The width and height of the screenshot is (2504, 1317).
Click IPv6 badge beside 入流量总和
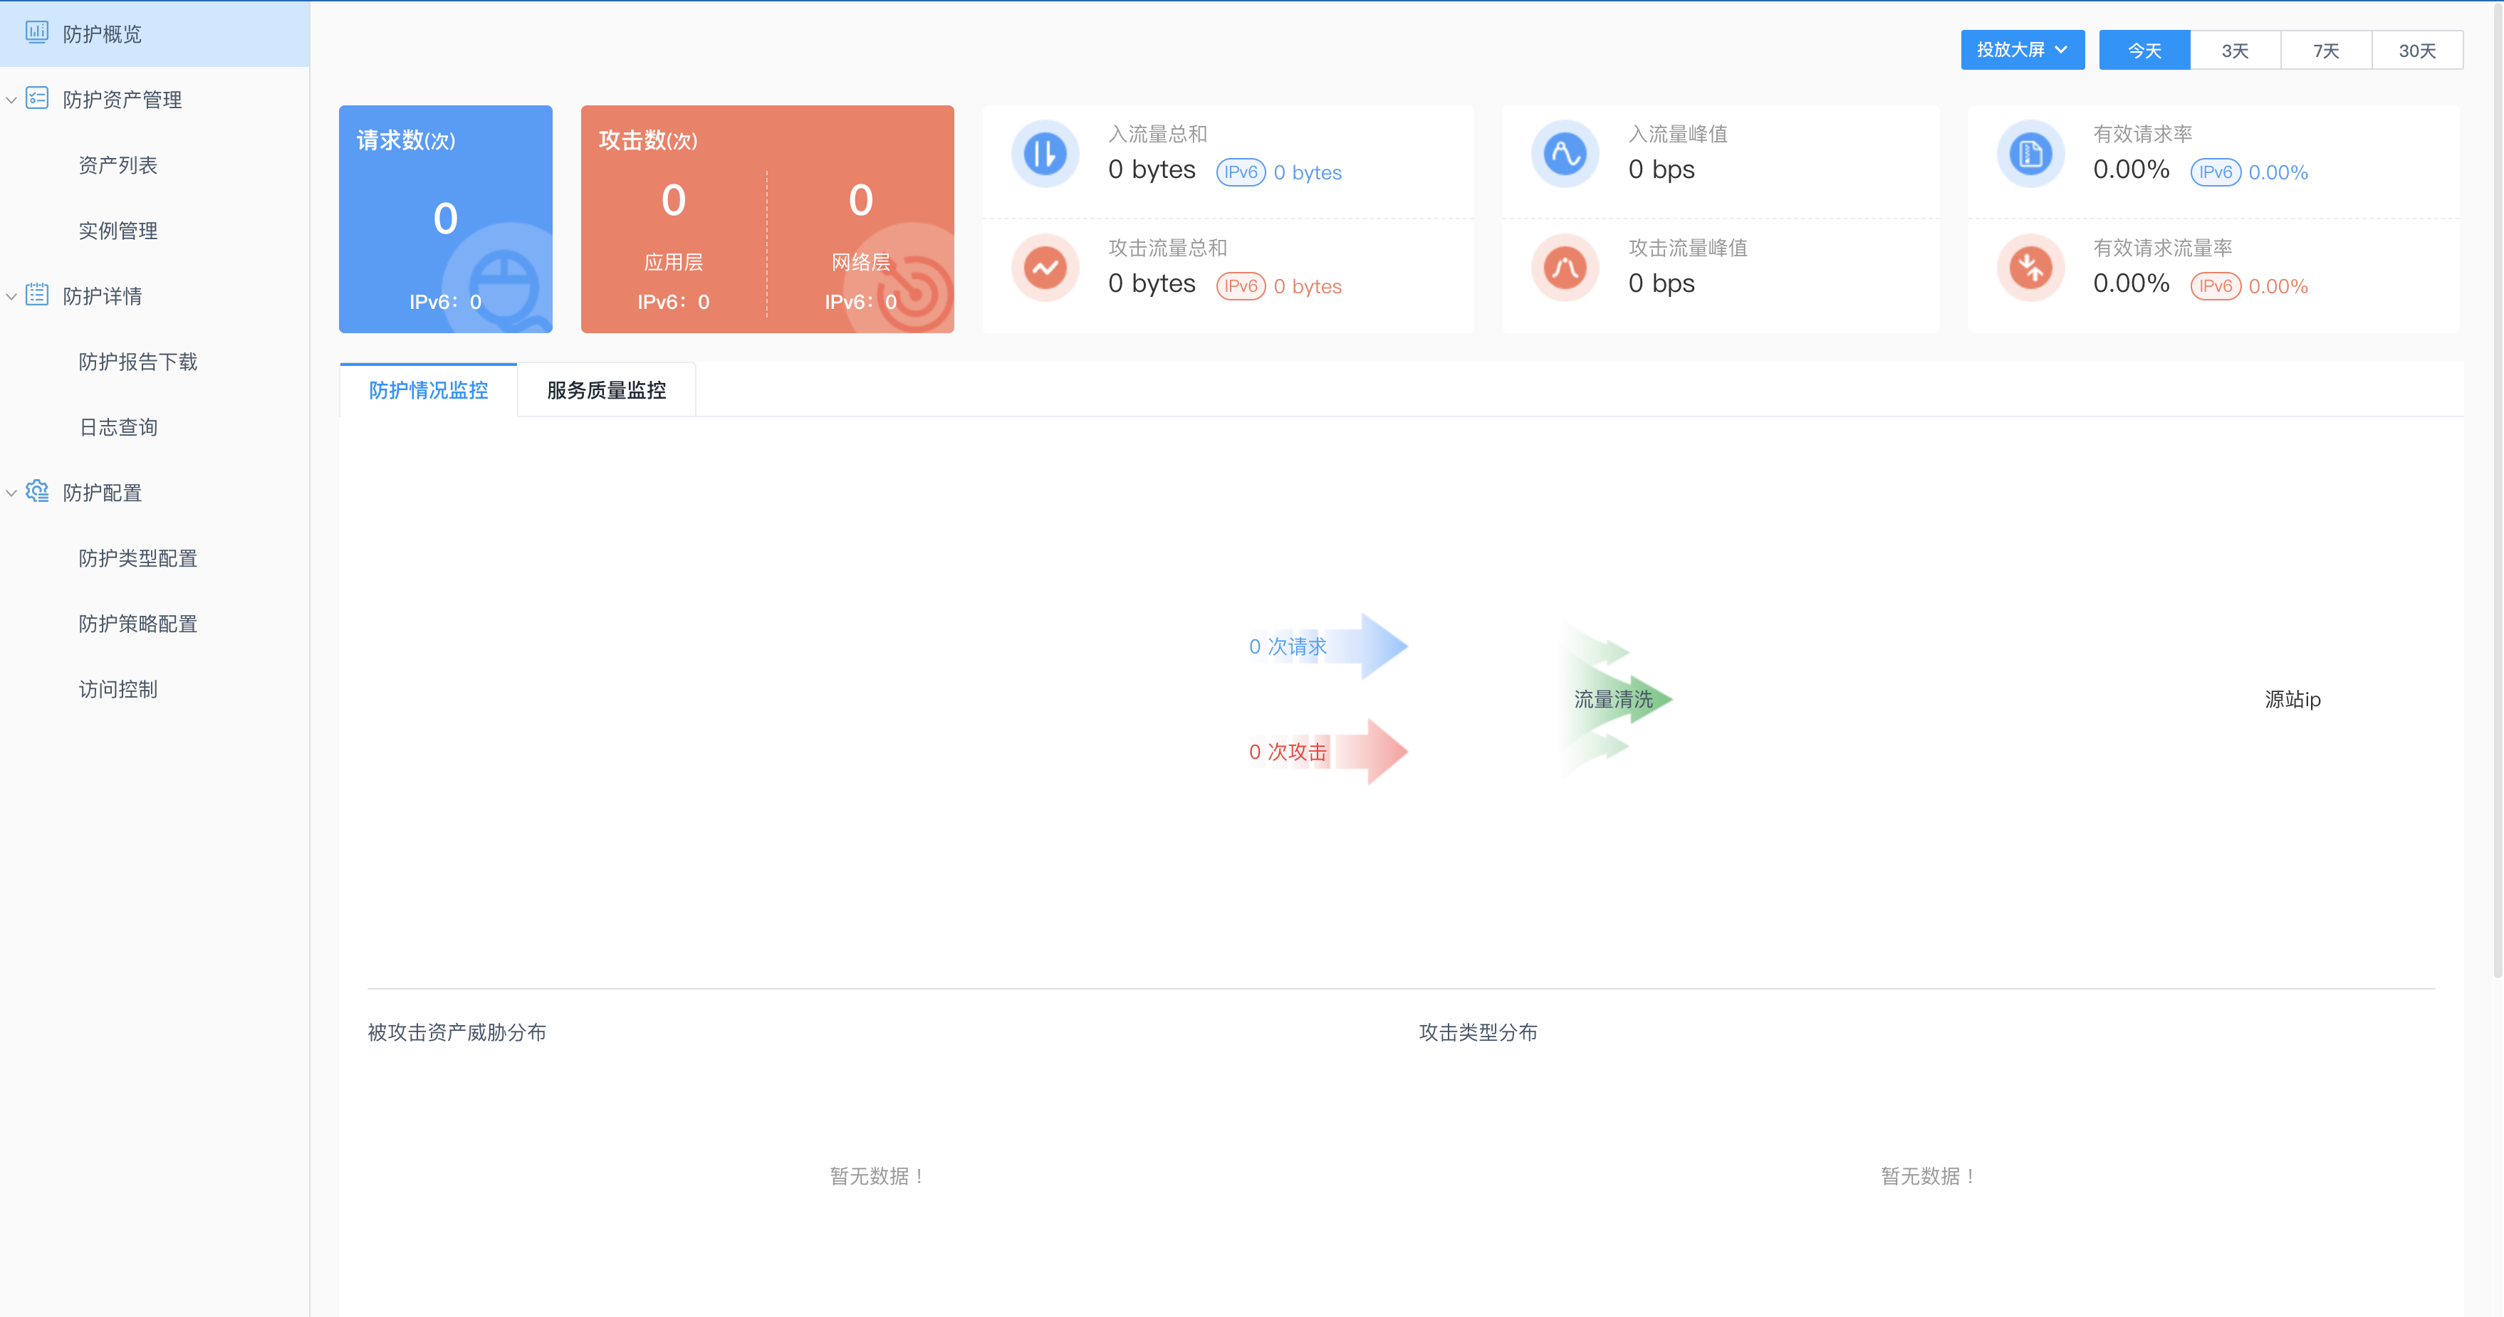[x=1241, y=172]
